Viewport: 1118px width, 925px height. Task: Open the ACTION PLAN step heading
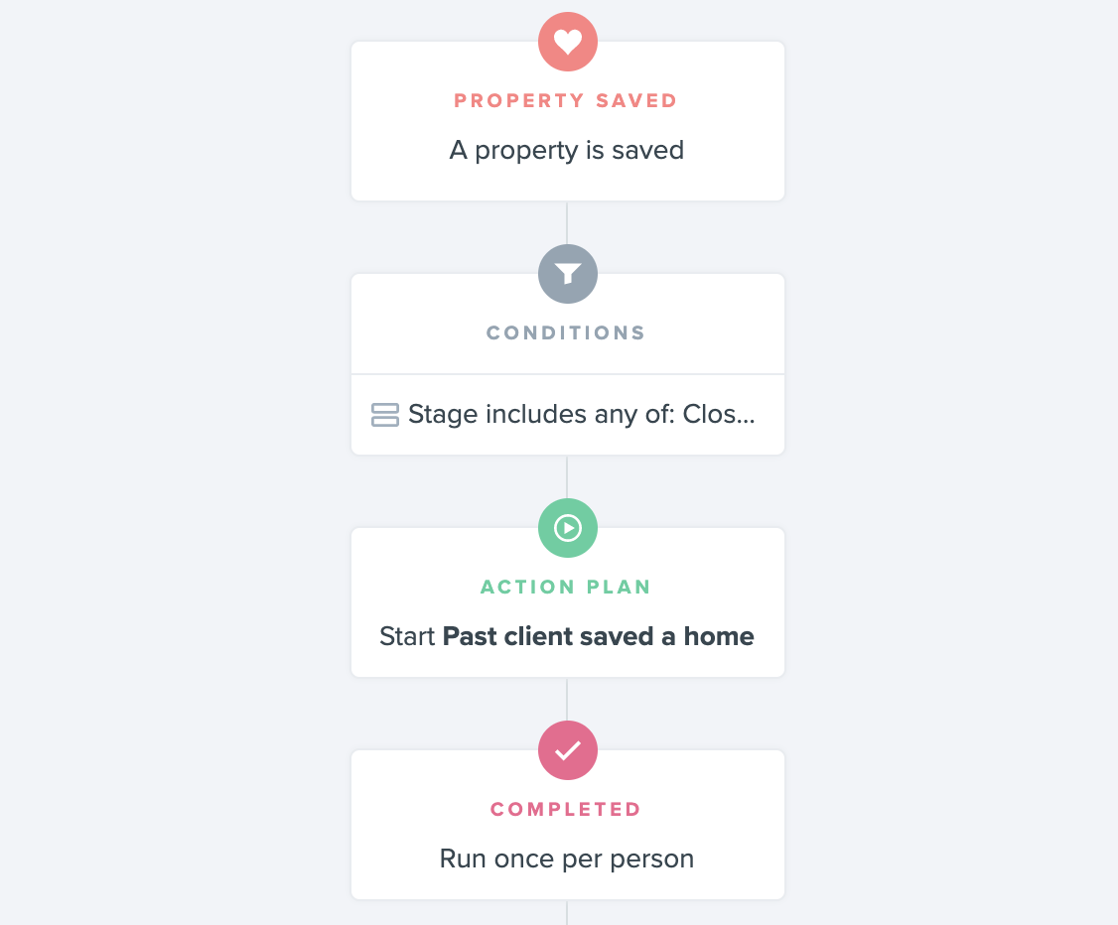coord(566,587)
